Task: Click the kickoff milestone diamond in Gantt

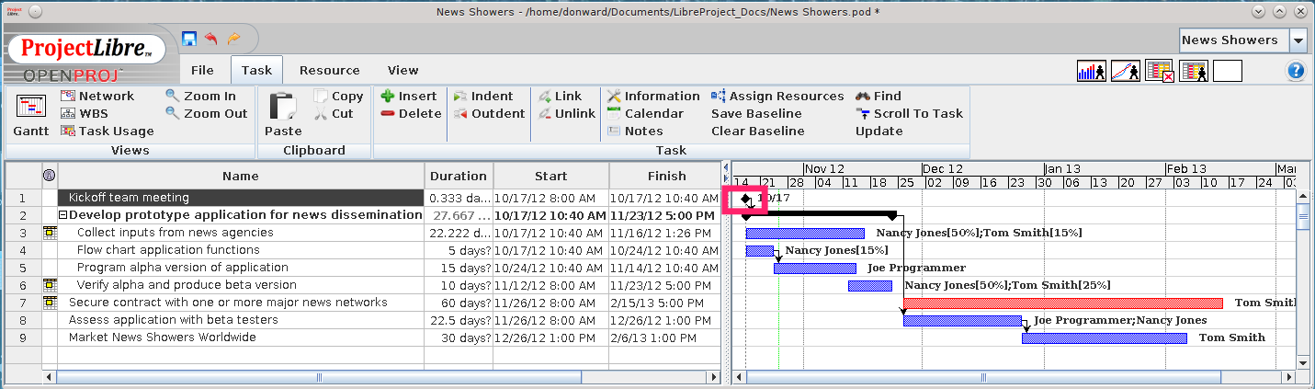Action: 745,198
